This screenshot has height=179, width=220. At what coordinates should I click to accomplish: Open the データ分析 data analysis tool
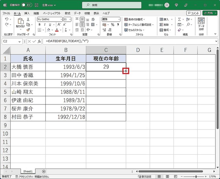pyautogui.click(x=201, y=25)
